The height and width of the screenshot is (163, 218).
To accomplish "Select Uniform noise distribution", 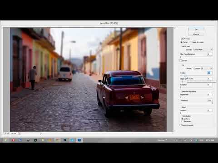I will [x=182, y=119].
